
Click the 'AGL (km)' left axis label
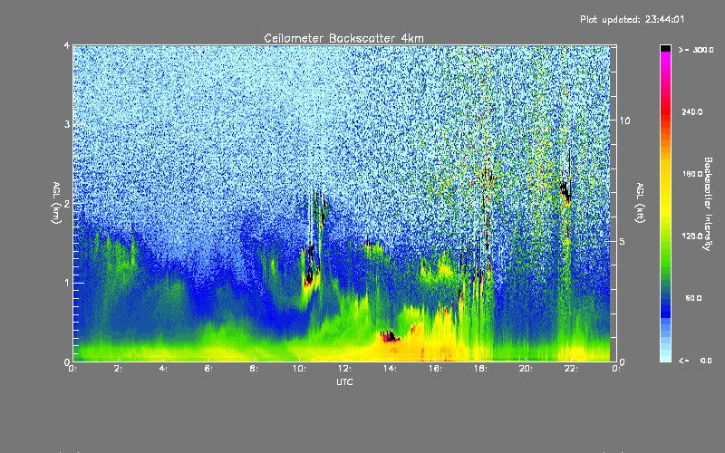(56, 203)
